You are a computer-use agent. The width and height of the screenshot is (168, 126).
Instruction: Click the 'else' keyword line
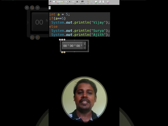pyautogui.click(x=53, y=27)
